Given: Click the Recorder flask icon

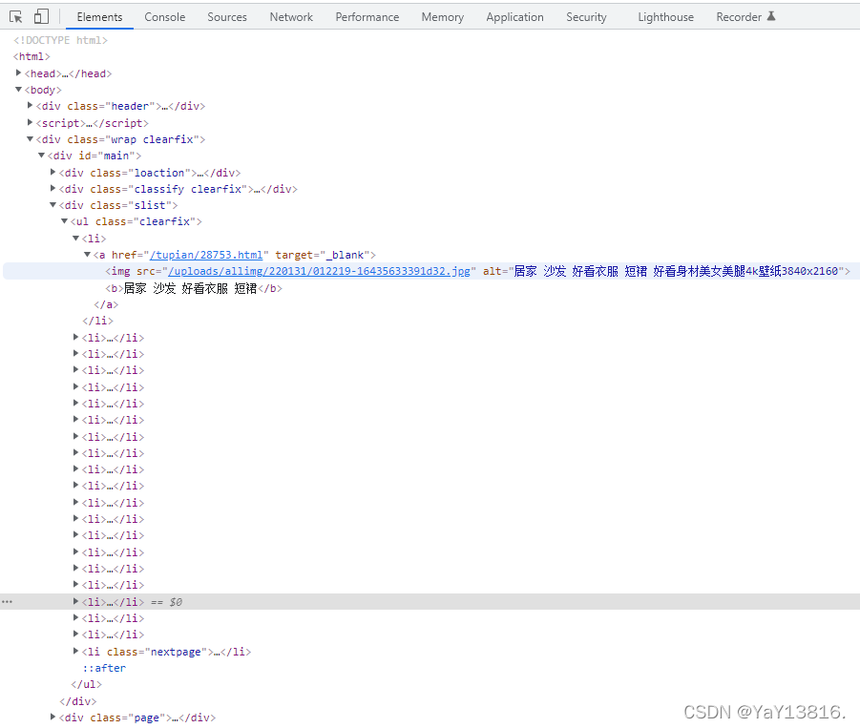Looking at the screenshot, I should (x=771, y=16).
